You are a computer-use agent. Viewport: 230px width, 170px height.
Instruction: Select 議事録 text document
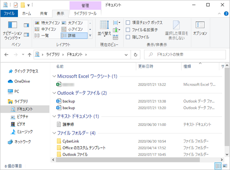pyautogui.click(x=65, y=124)
